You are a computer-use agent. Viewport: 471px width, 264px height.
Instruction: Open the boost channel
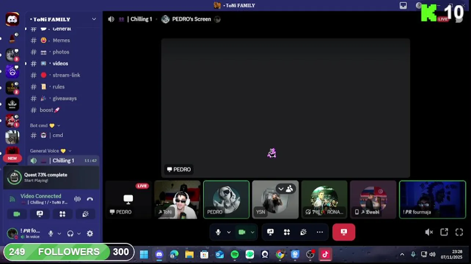pos(63,110)
